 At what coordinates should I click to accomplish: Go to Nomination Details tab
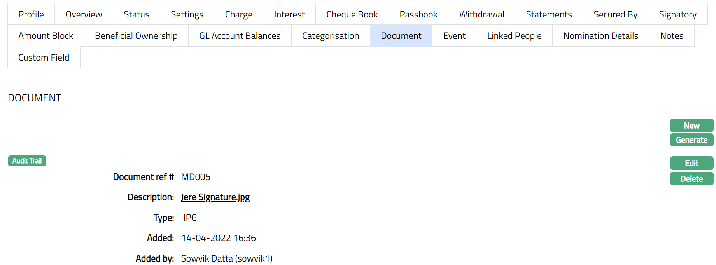point(600,36)
